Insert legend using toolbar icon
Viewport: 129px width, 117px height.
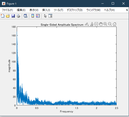[x=38, y=16]
